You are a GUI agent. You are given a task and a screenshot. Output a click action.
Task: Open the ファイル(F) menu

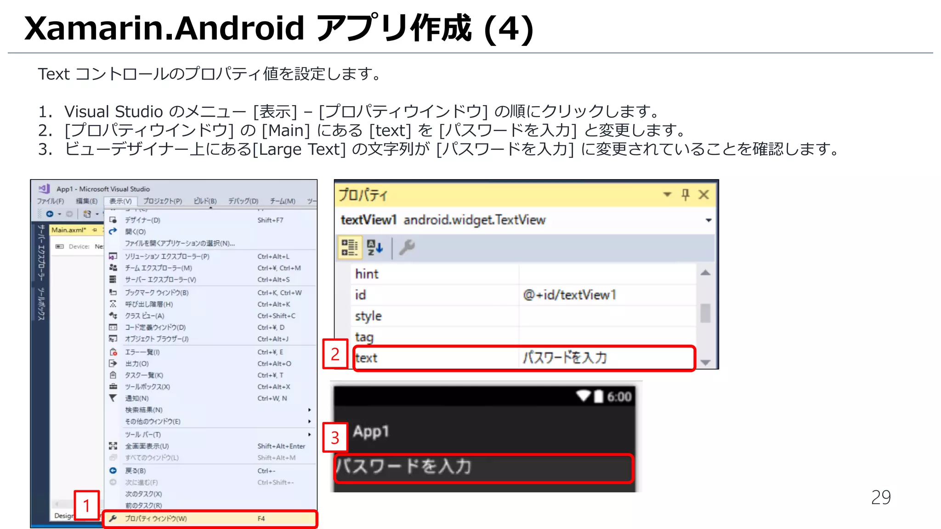pyautogui.click(x=51, y=201)
